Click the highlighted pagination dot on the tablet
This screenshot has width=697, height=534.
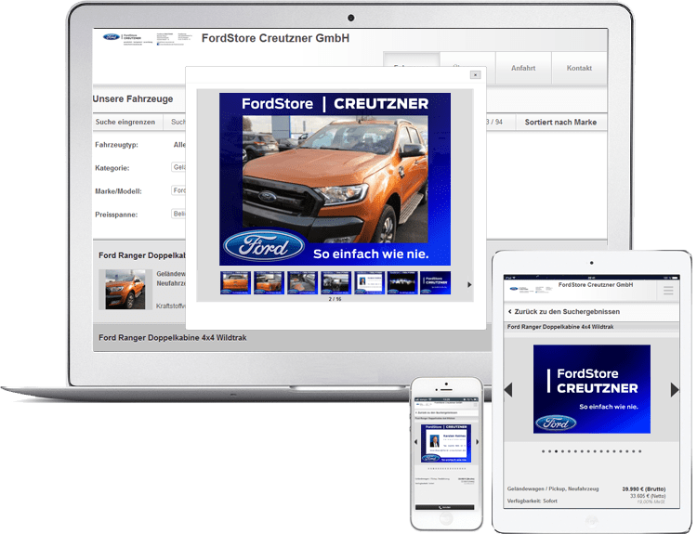click(556, 451)
